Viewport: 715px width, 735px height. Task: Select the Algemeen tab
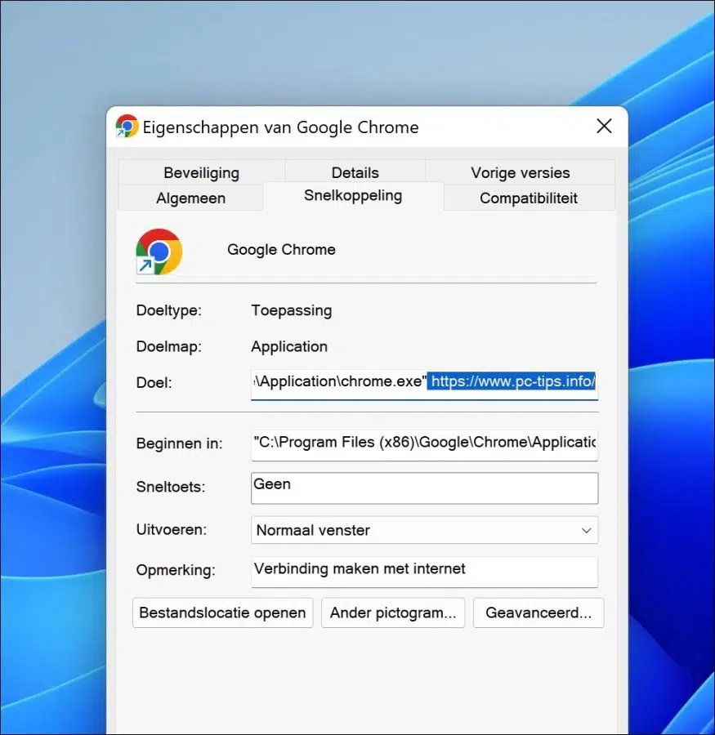coord(190,198)
